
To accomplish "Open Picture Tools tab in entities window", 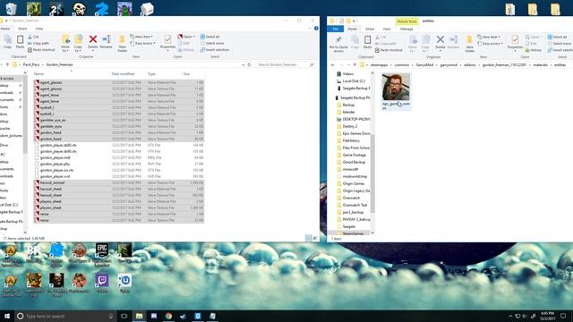I will [406, 21].
